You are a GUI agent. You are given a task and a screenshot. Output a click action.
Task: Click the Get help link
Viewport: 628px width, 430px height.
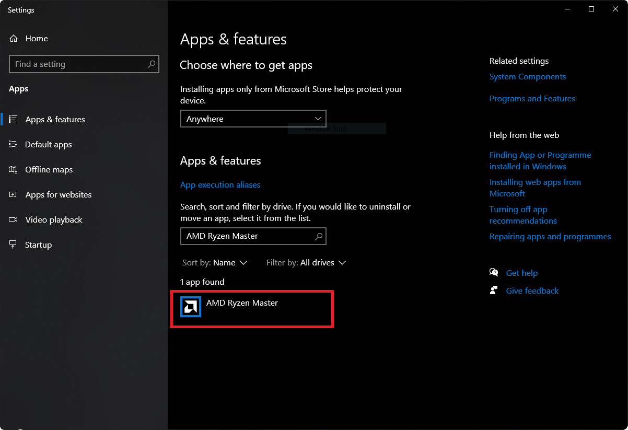522,273
